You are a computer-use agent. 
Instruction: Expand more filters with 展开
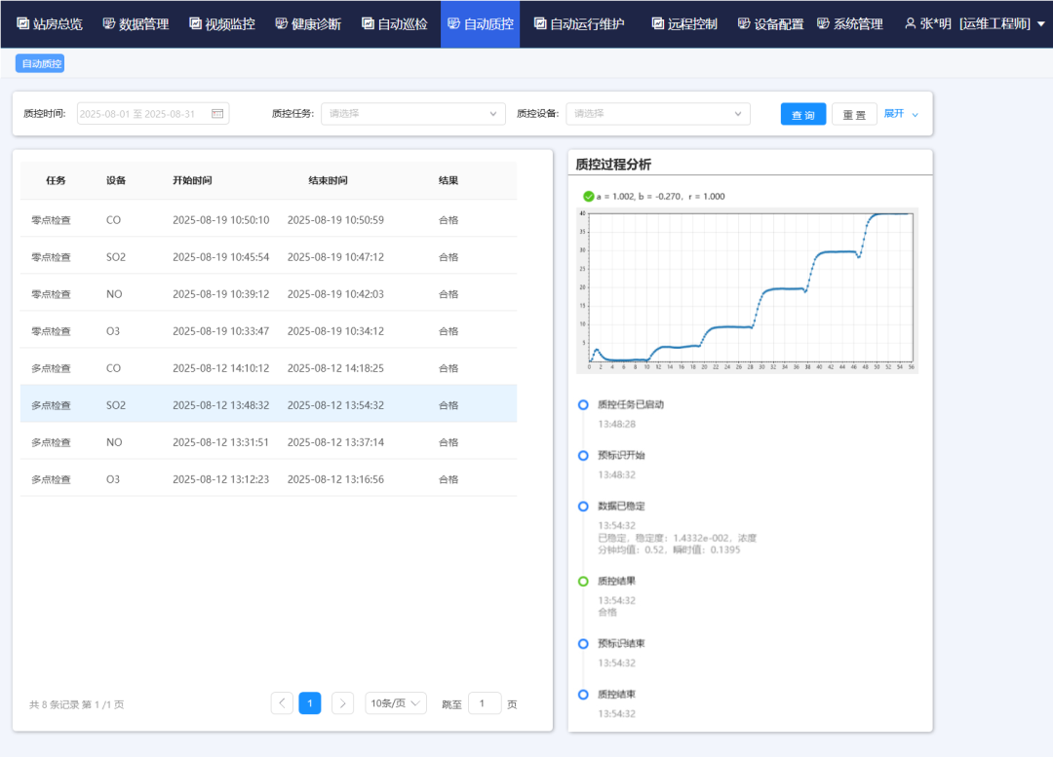click(x=901, y=113)
